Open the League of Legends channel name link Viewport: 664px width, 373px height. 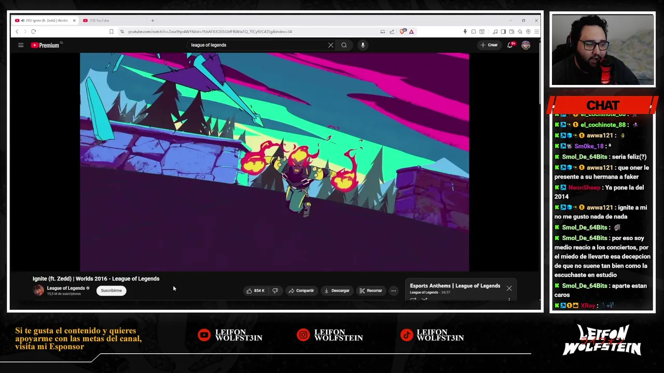point(65,288)
